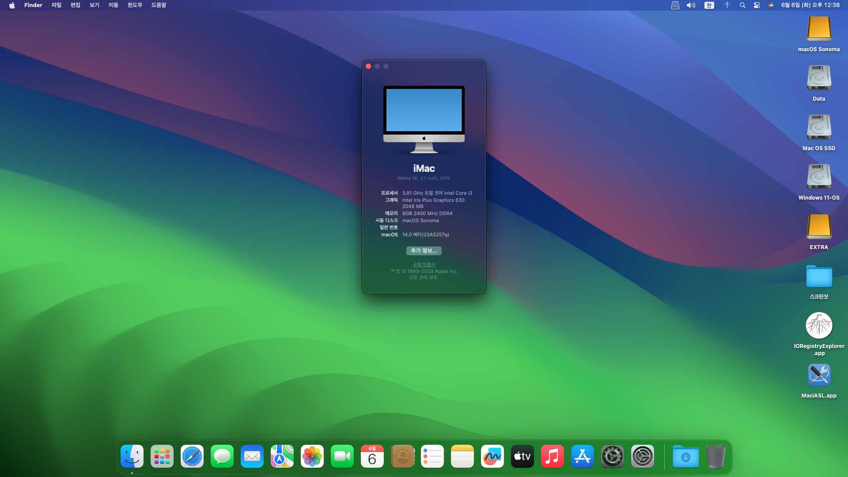
Task: Switch Korean input source in menu bar
Action: point(709,5)
